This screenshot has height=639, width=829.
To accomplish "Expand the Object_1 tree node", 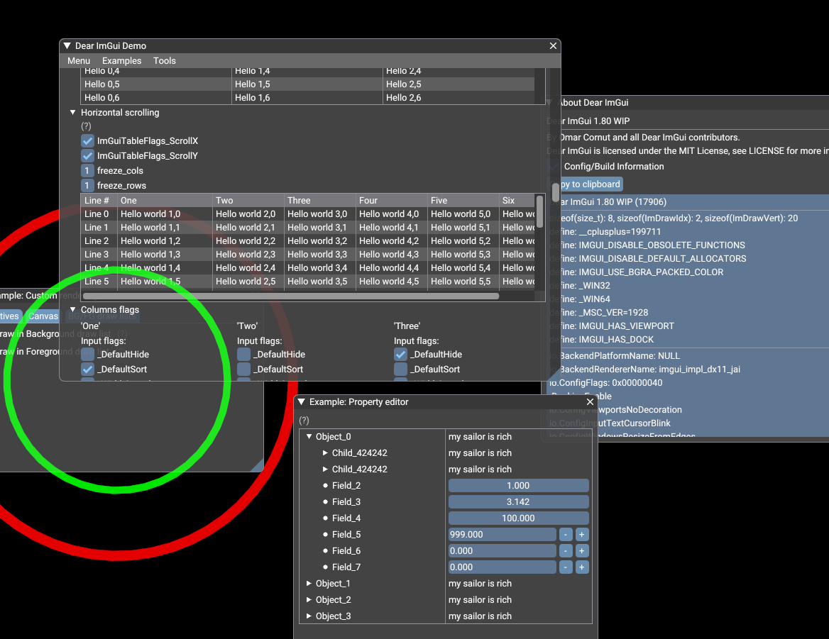I will coord(309,584).
